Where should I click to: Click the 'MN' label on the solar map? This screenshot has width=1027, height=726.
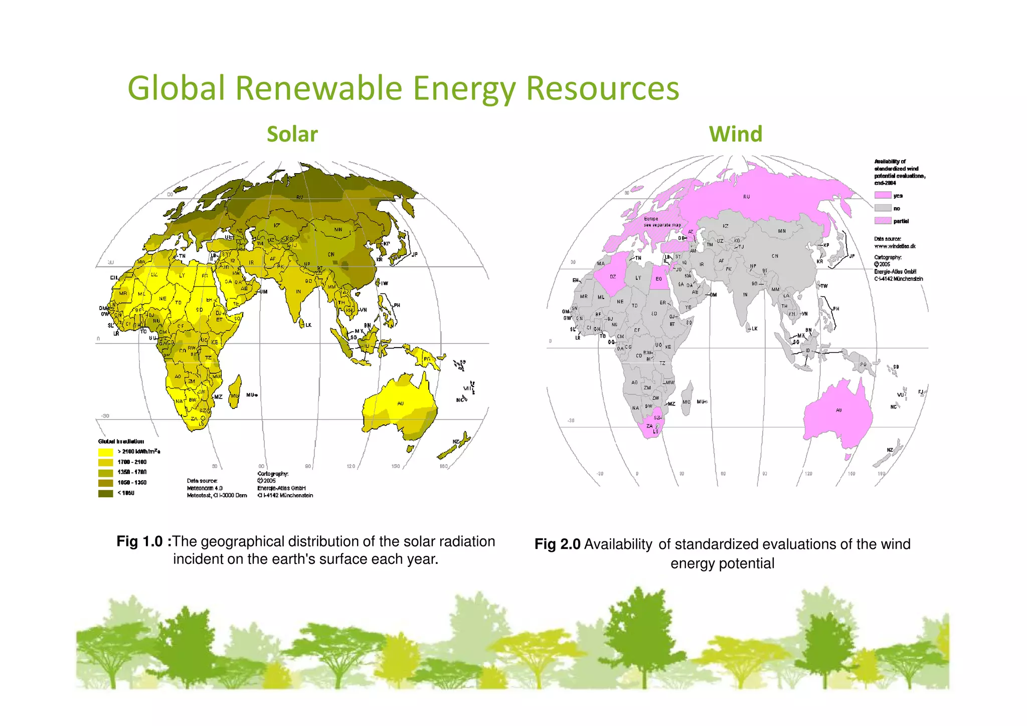point(338,230)
